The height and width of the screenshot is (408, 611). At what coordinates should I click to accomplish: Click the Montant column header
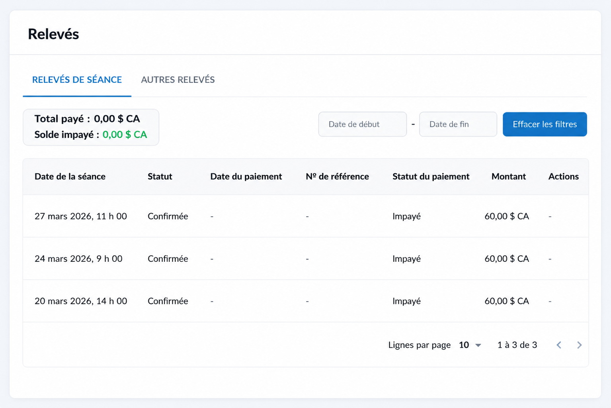(509, 177)
